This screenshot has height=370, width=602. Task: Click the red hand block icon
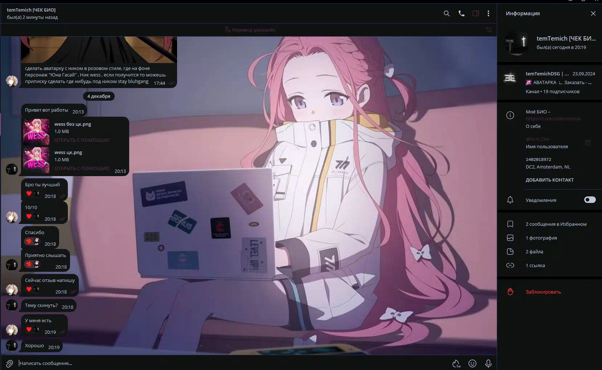[x=511, y=291]
